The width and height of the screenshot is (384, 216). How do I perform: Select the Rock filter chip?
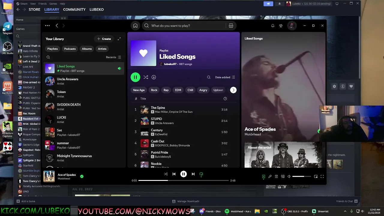point(154,90)
